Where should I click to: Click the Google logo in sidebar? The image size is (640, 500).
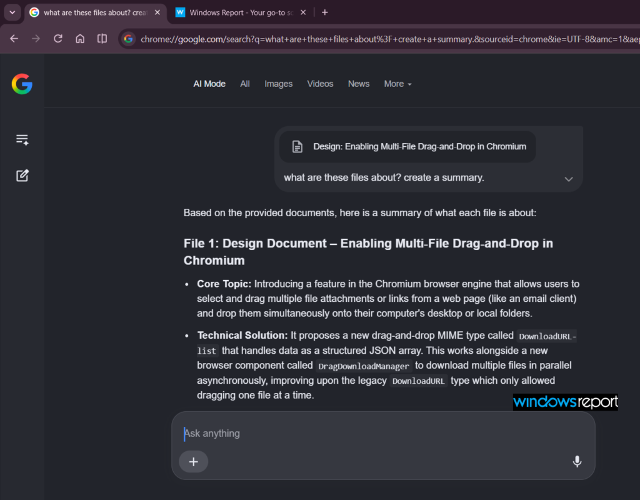pyautogui.click(x=22, y=84)
